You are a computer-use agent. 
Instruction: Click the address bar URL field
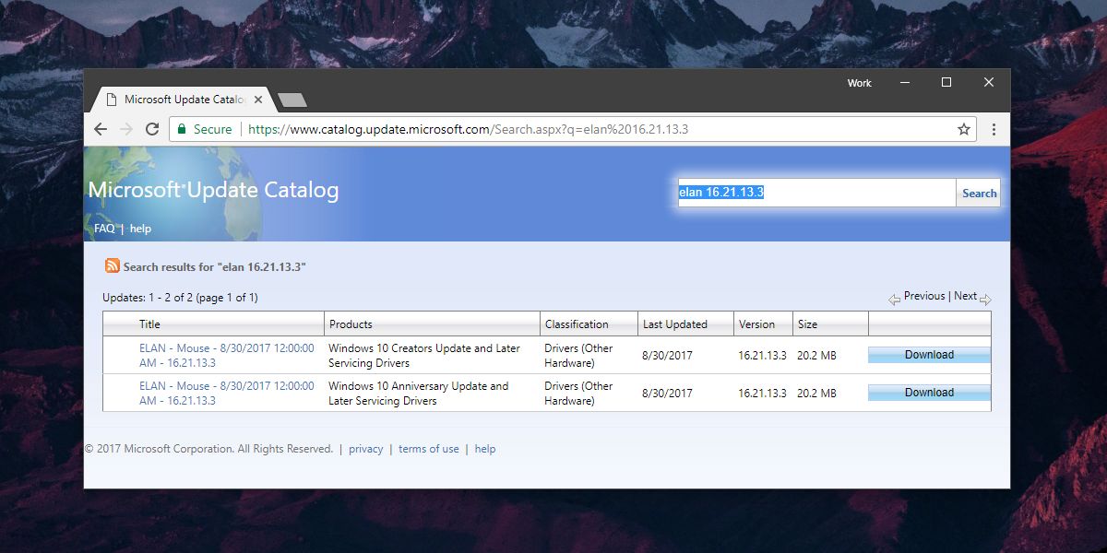(572, 129)
